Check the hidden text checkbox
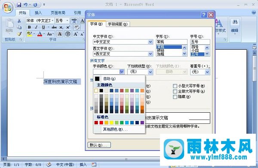258x168 pixels. pyautogui.click(x=175, y=96)
